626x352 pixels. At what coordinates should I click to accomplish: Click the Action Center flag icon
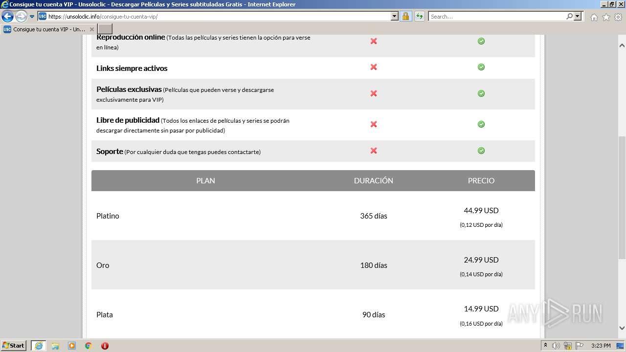pyautogui.click(x=579, y=346)
